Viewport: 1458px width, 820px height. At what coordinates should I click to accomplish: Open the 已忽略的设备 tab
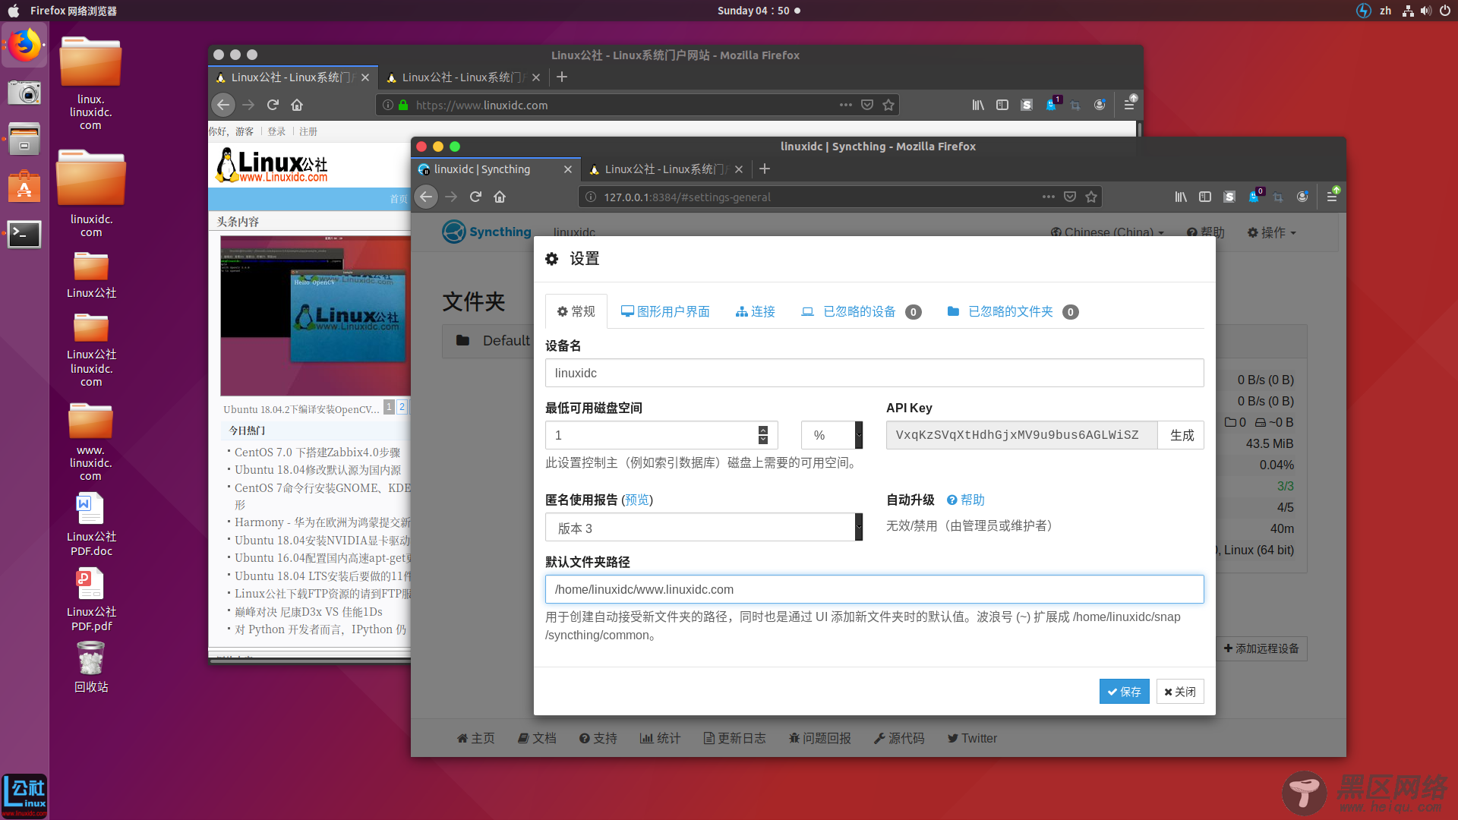pos(861,311)
